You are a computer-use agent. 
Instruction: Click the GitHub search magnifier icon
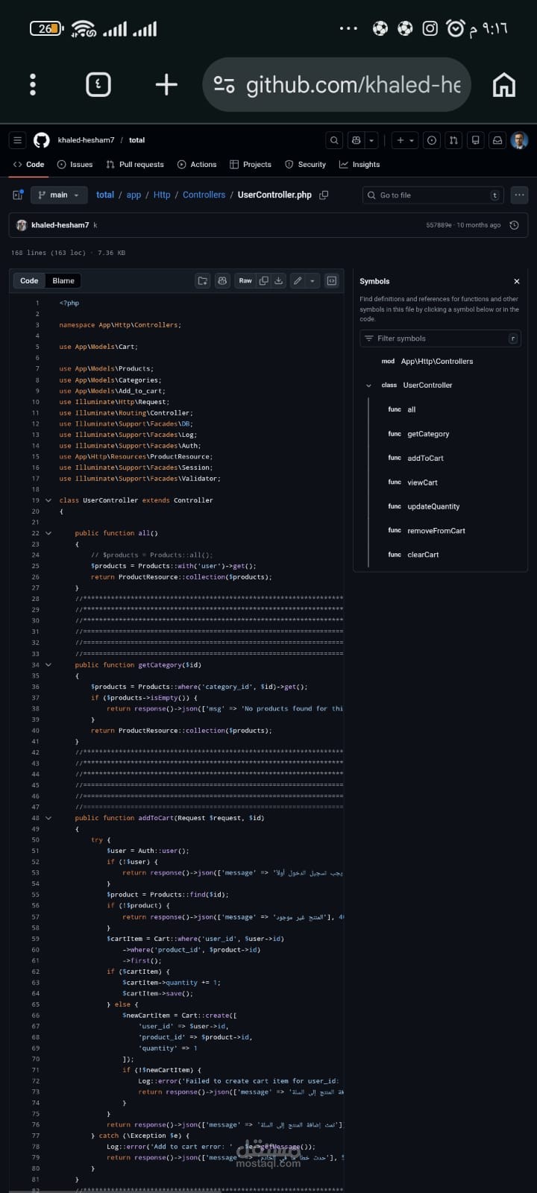point(334,140)
